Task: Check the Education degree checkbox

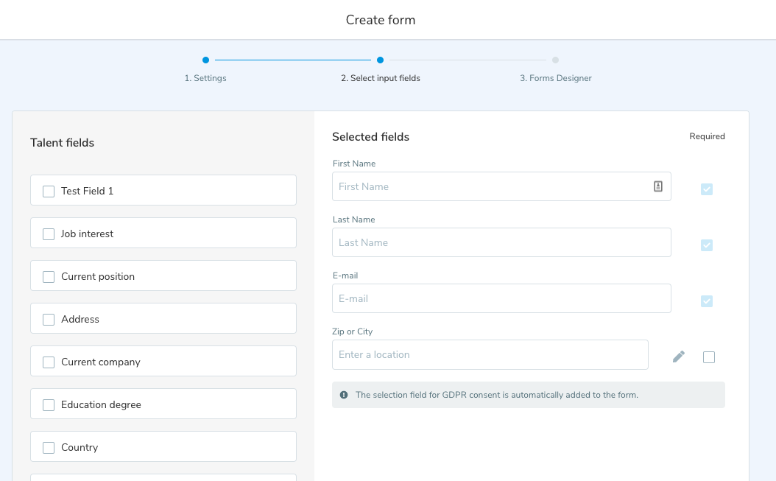Action: pos(49,405)
